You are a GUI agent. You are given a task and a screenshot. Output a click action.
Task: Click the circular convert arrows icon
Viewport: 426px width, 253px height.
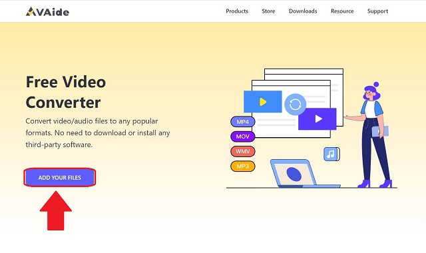[x=296, y=105]
